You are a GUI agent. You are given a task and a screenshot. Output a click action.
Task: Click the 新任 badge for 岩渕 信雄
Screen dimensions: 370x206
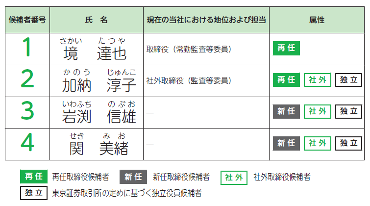click(x=286, y=111)
